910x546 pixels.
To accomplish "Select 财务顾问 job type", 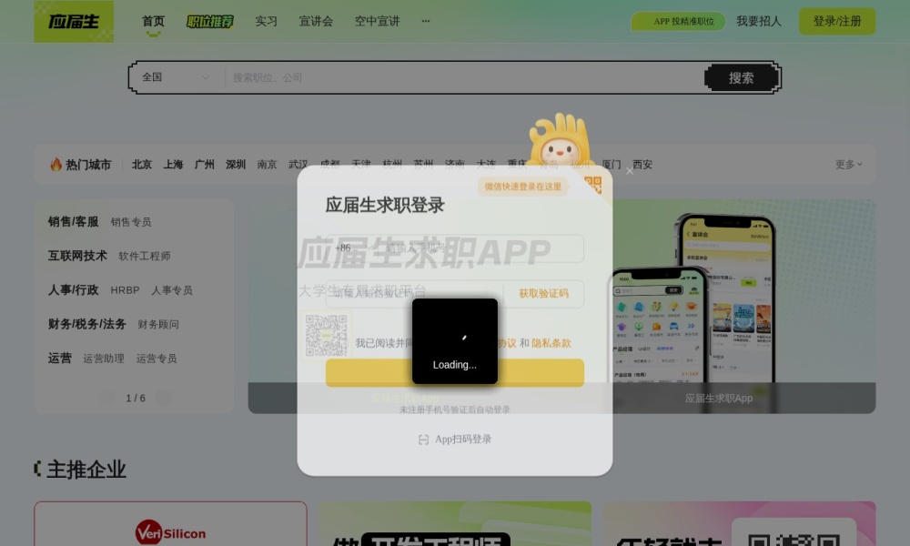I will pos(158,324).
